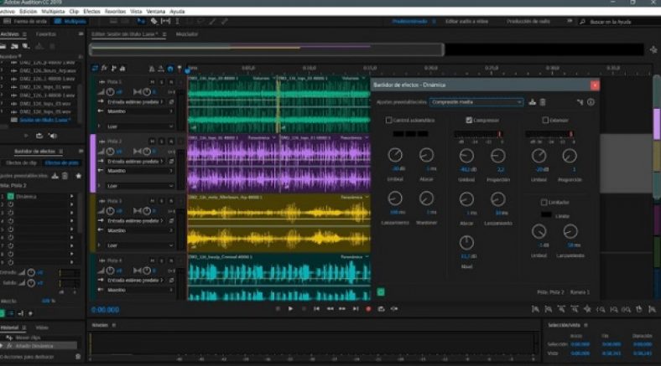Click the compressor Umbral knob
The height and width of the screenshot is (366, 661).
click(467, 155)
